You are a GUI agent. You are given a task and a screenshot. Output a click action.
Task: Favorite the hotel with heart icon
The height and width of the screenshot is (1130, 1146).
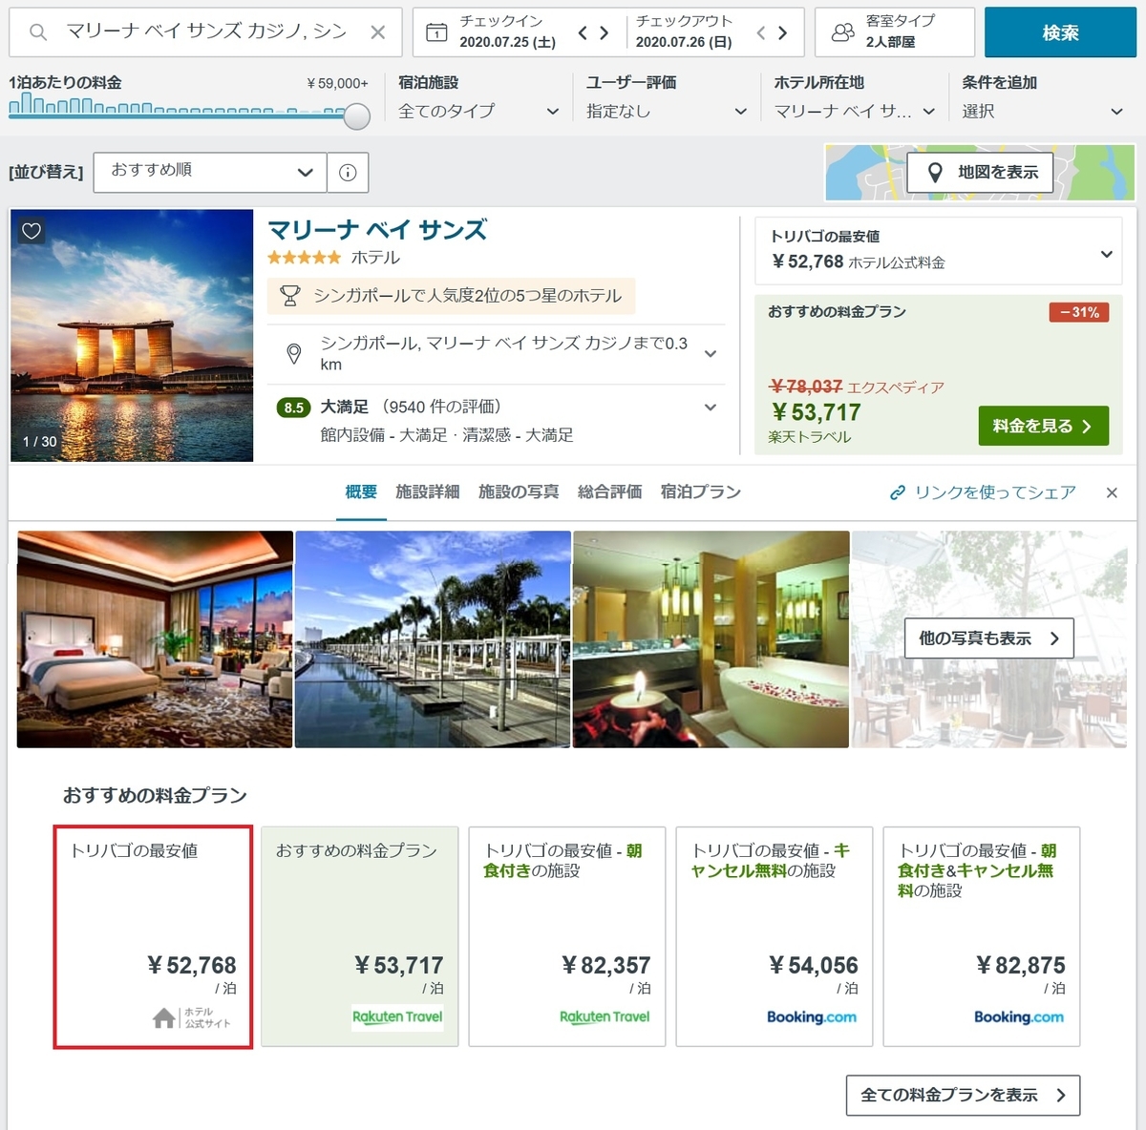[x=32, y=231]
